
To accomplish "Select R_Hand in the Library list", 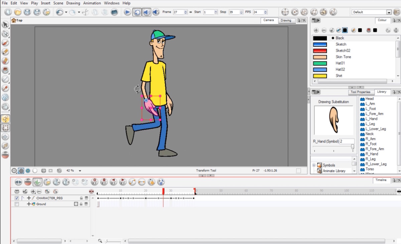I will (x=371, y=154).
